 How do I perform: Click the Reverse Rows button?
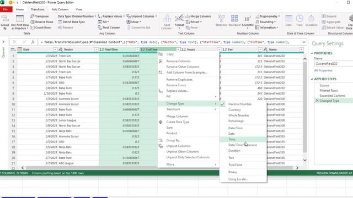(x=42, y=22)
